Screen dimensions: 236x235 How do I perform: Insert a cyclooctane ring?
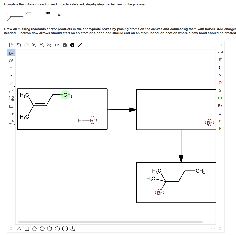point(65,229)
